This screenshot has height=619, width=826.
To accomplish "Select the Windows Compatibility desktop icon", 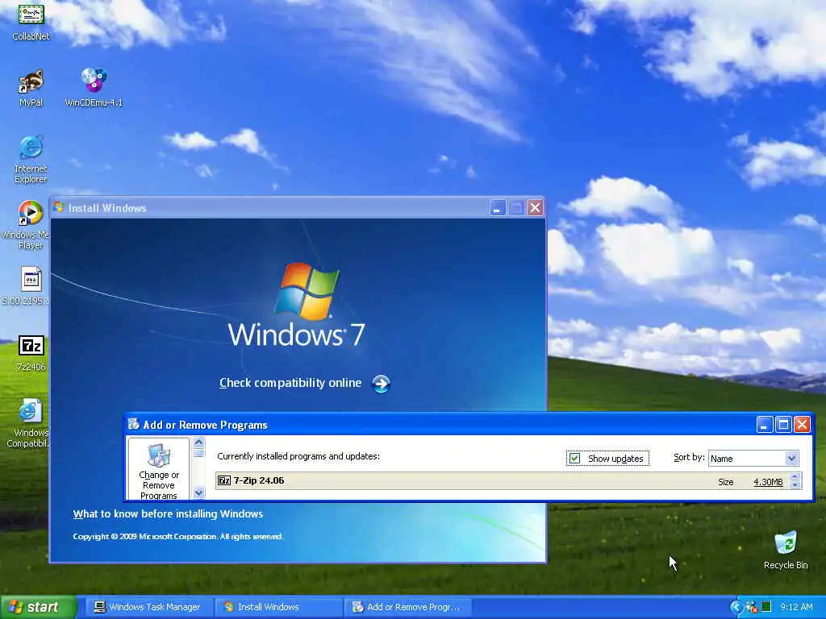I will pyautogui.click(x=30, y=412).
